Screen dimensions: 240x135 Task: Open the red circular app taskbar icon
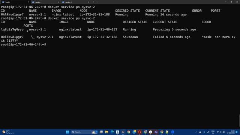[139, 132]
